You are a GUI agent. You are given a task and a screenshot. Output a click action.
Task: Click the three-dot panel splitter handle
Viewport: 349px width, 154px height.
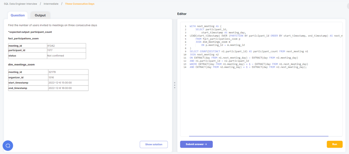pos(174,85)
